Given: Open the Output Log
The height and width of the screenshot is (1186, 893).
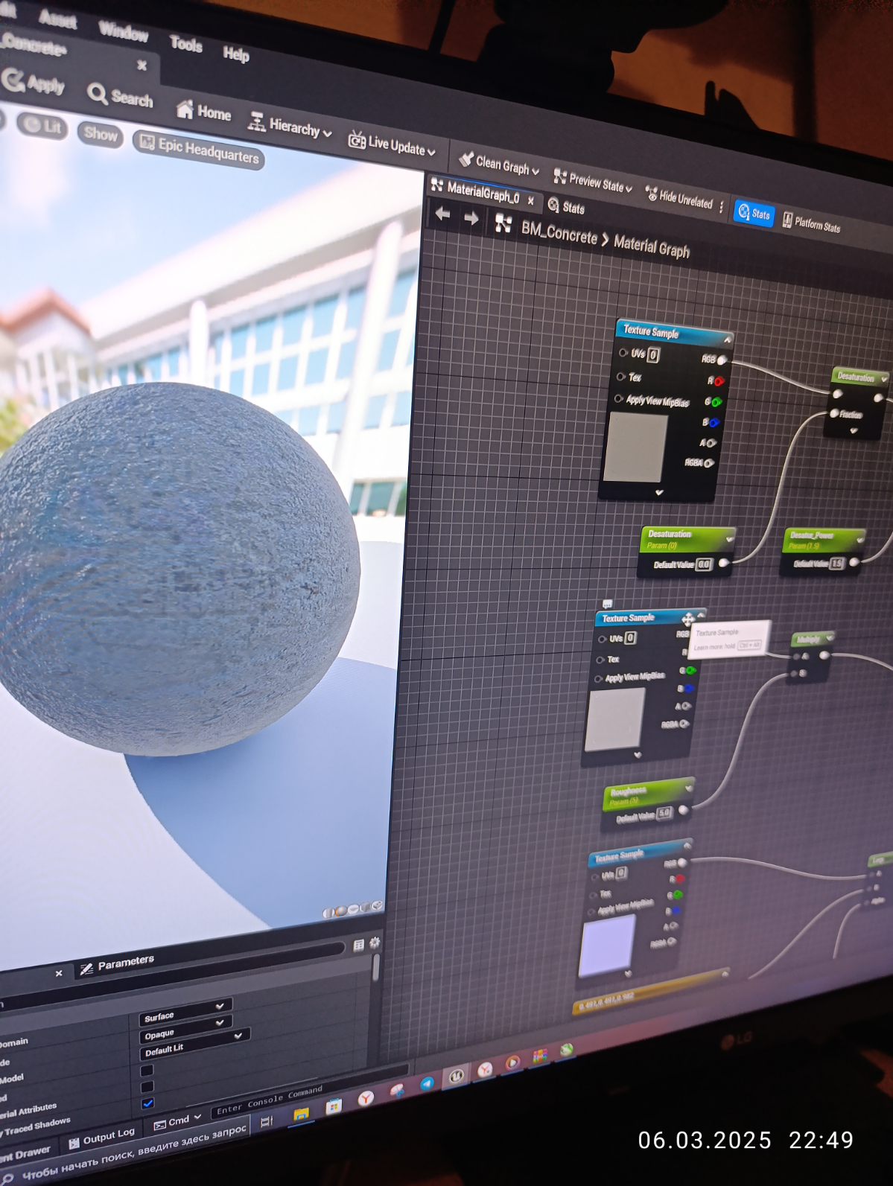Looking at the screenshot, I should pyautogui.click(x=101, y=1138).
